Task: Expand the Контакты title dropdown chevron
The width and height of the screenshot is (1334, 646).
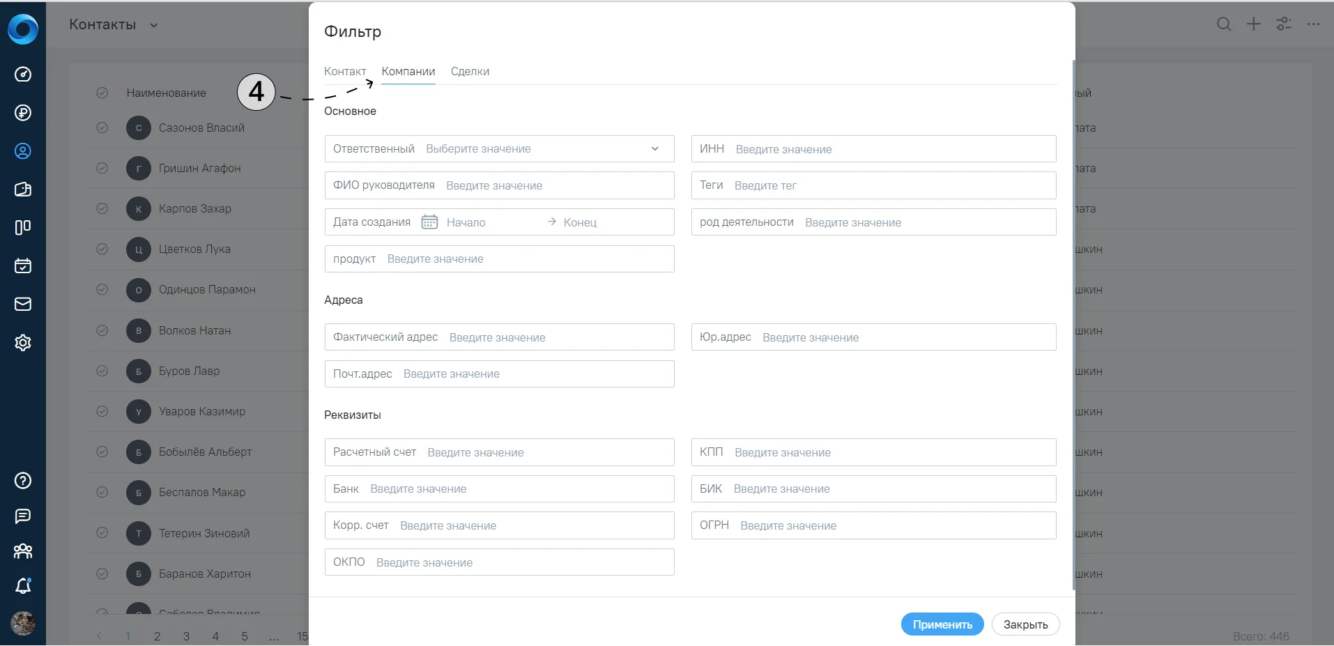Action: [154, 25]
